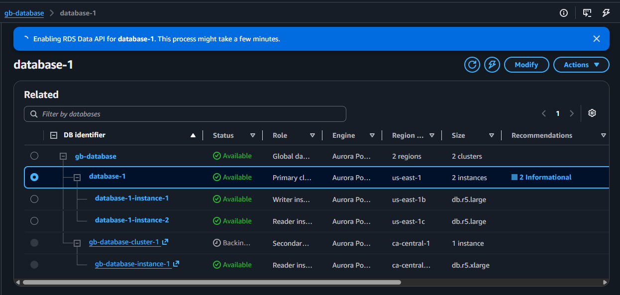Click the 2 Informational recommendations link
620x295 pixels.
[x=541, y=177]
